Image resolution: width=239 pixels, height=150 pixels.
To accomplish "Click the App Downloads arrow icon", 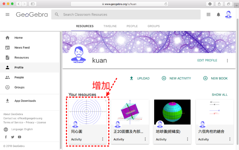I will [x=7, y=101].
